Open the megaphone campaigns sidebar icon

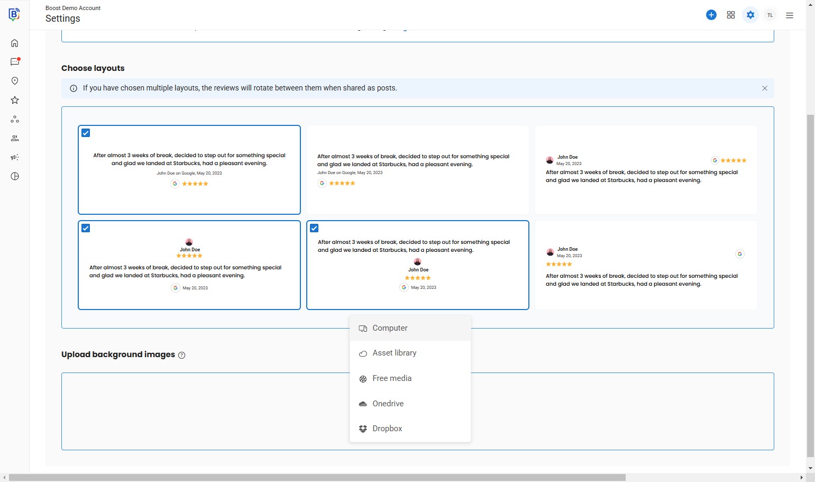(15, 157)
